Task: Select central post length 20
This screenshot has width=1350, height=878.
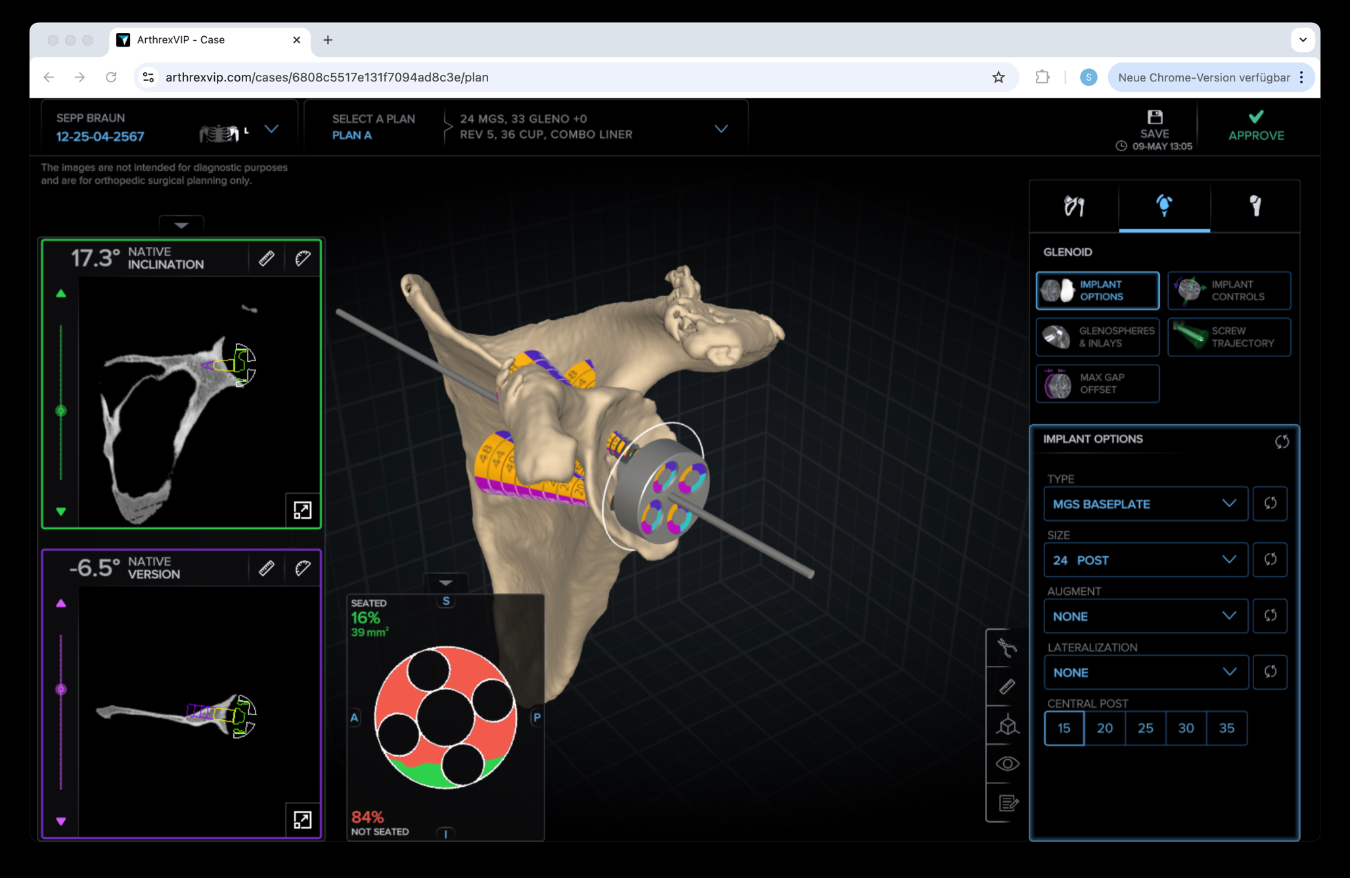Action: click(1105, 728)
